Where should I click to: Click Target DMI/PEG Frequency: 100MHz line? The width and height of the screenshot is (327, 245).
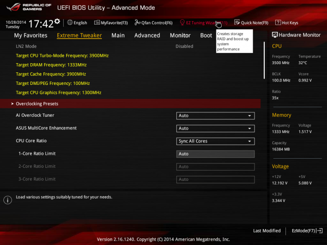coord(53,83)
